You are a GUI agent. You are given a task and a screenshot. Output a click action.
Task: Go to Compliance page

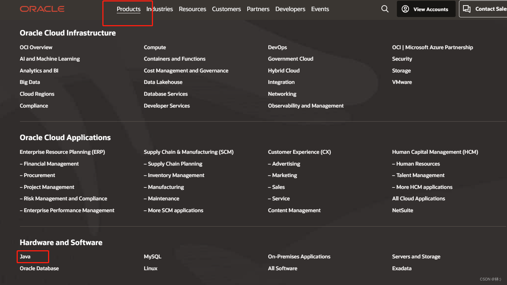tap(34, 106)
